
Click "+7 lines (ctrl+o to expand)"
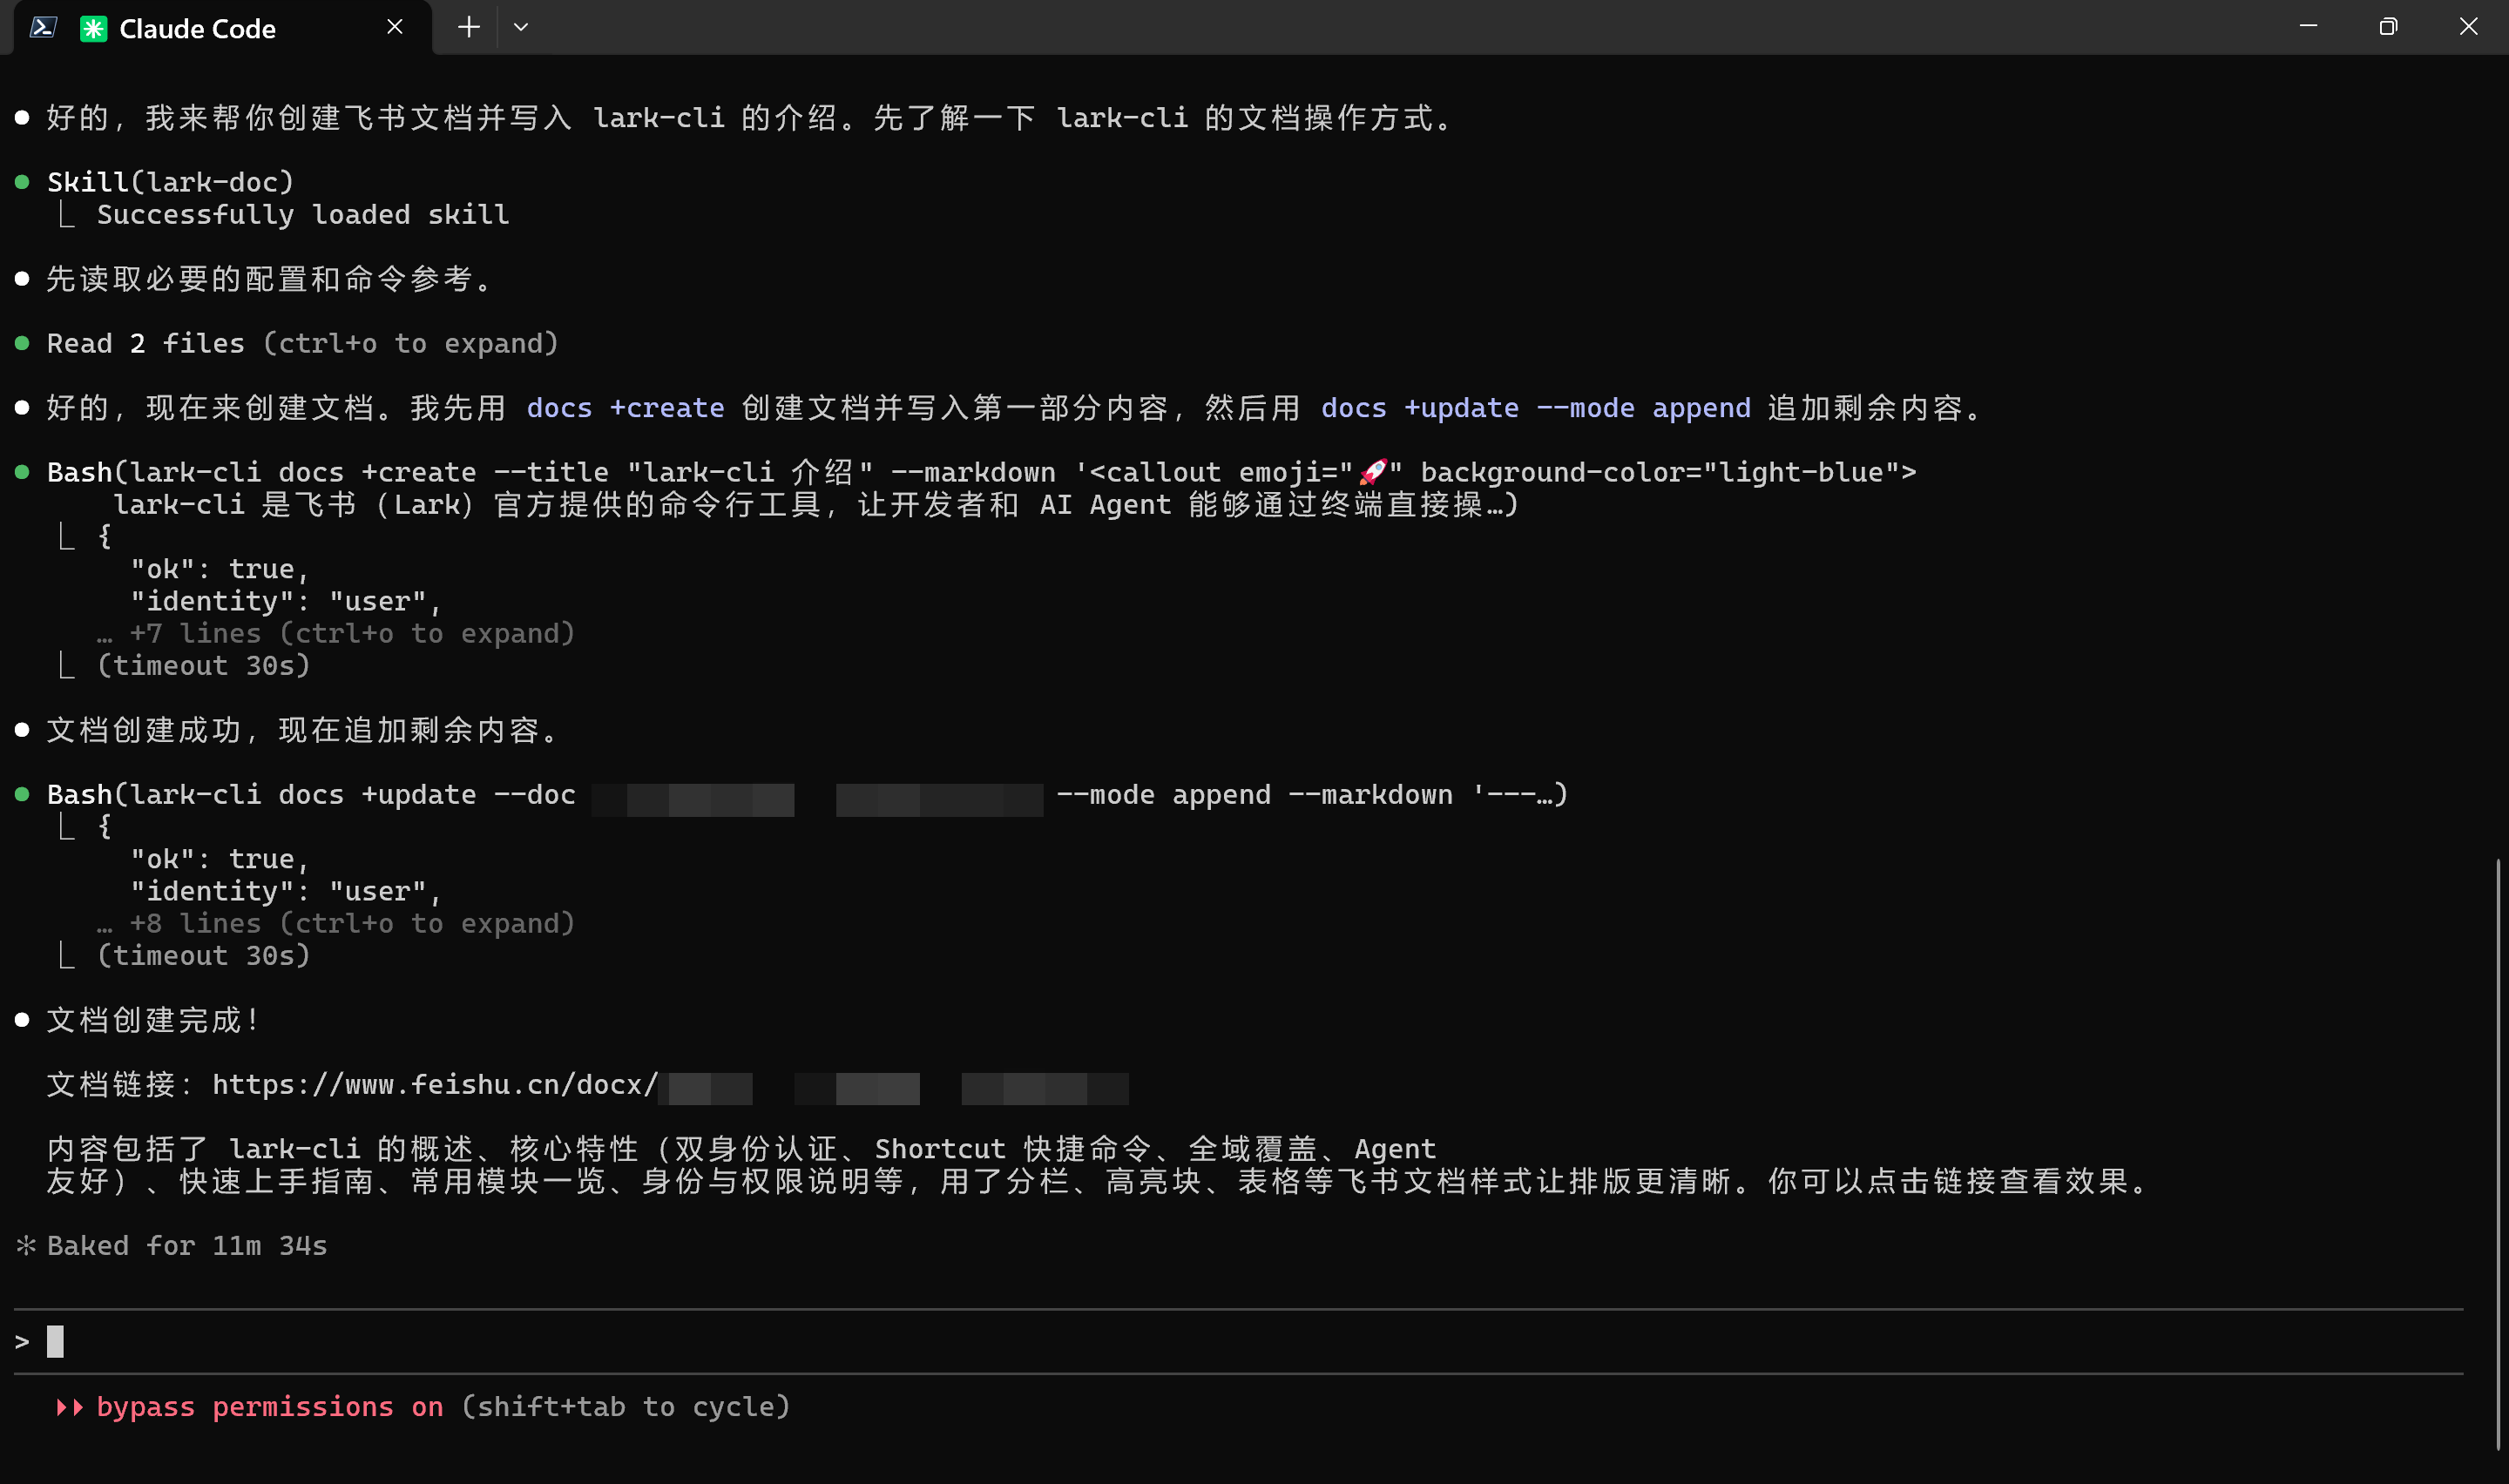click(x=352, y=633)
